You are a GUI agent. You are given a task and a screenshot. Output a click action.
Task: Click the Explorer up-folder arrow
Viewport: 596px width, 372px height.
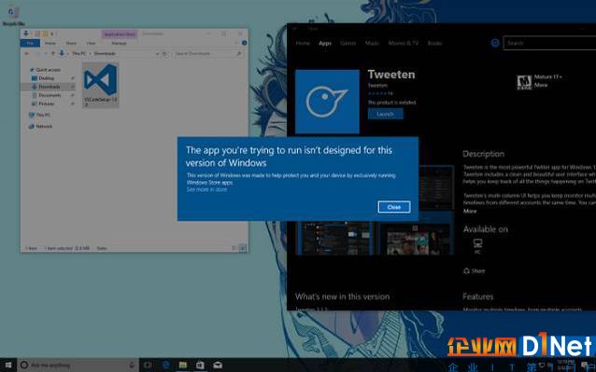click(x=53, y=54)
